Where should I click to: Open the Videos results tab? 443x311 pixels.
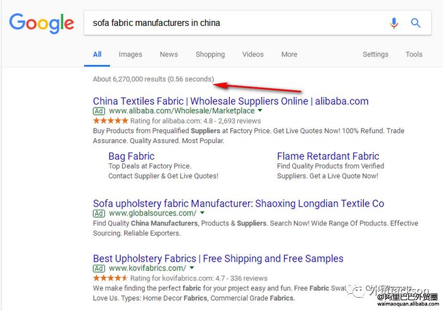tap(253, 54)
